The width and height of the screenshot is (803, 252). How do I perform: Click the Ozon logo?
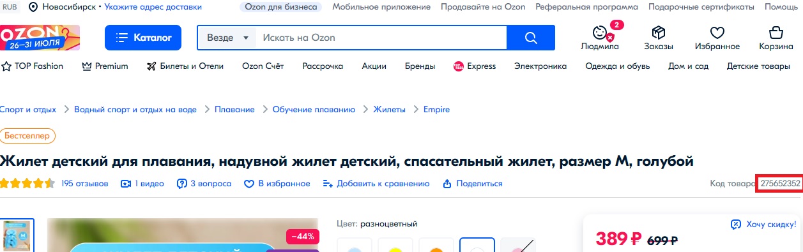point(40,38)
